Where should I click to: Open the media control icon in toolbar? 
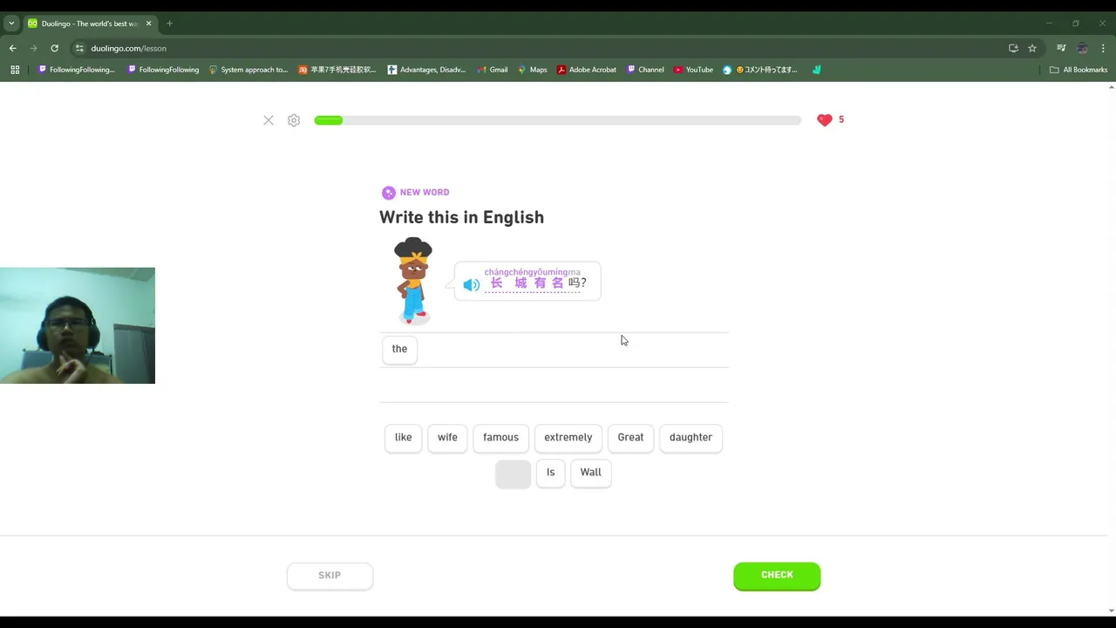click(x=1061, y=48)
